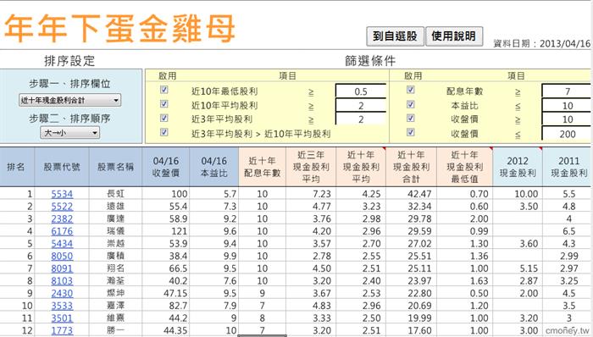
Task: Open stock code 1773 link
Action: click(62, 330)
